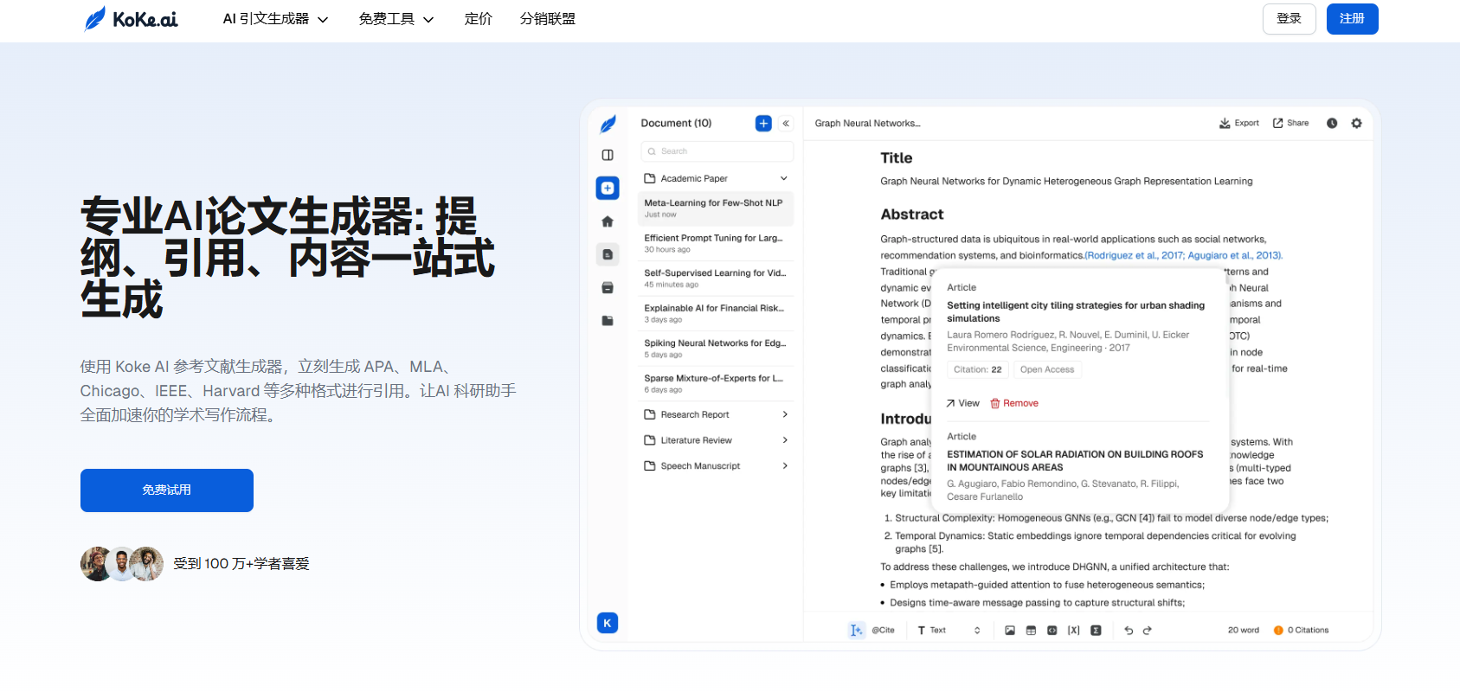Image resolution: width=1460 pixels, height=692 pixels.
Task: Click the 免费试用 free trial button
Action: (x=167, y=490)
